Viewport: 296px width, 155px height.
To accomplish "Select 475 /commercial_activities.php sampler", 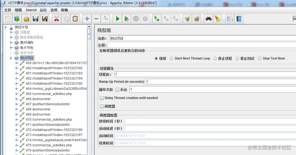I will [49, 145].
